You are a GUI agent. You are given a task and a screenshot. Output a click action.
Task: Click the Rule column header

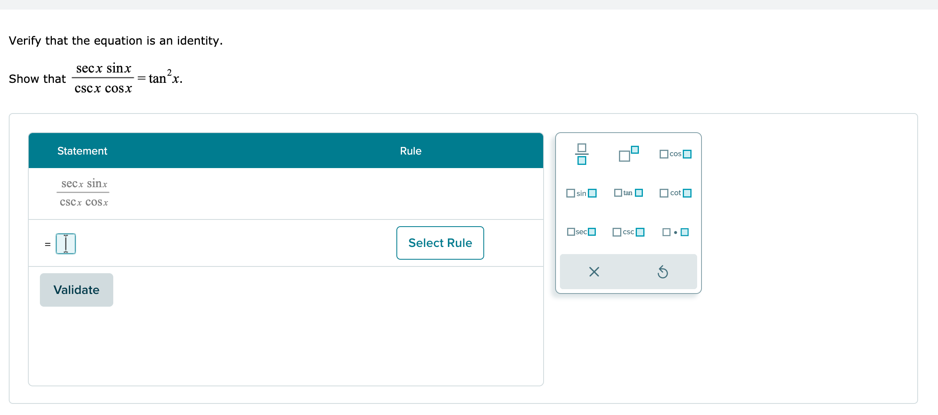point(411,151)
